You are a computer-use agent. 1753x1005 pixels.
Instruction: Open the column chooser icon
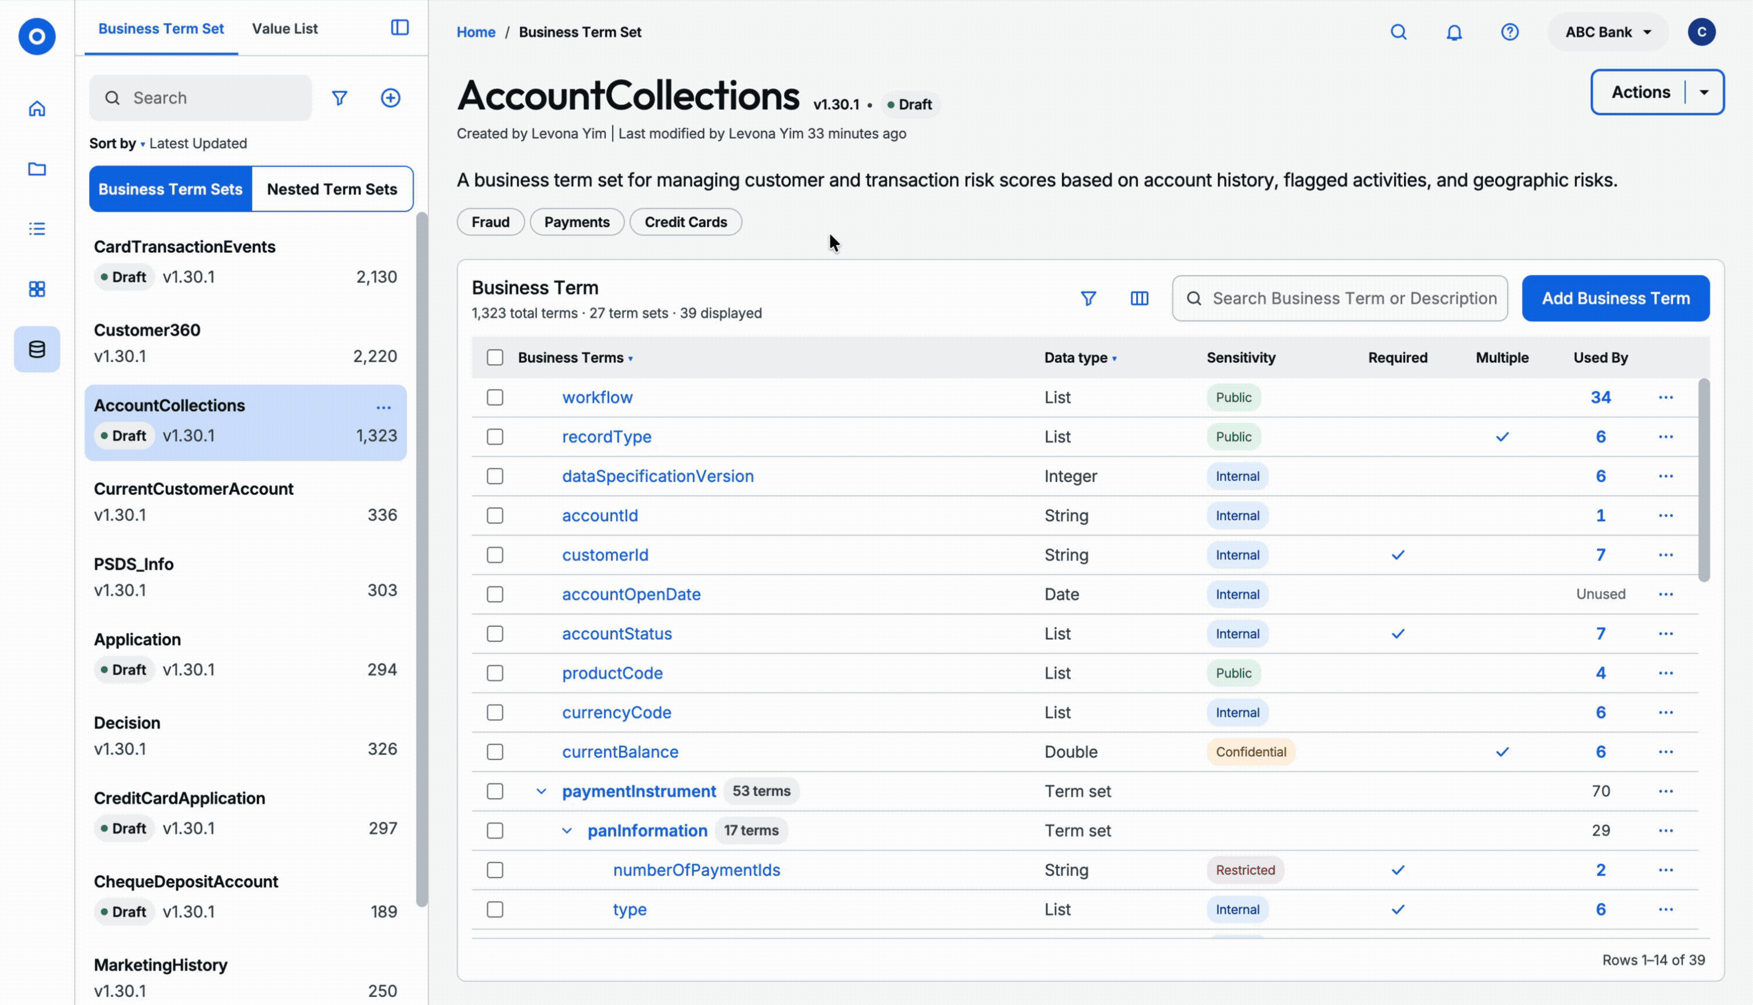1140,298
